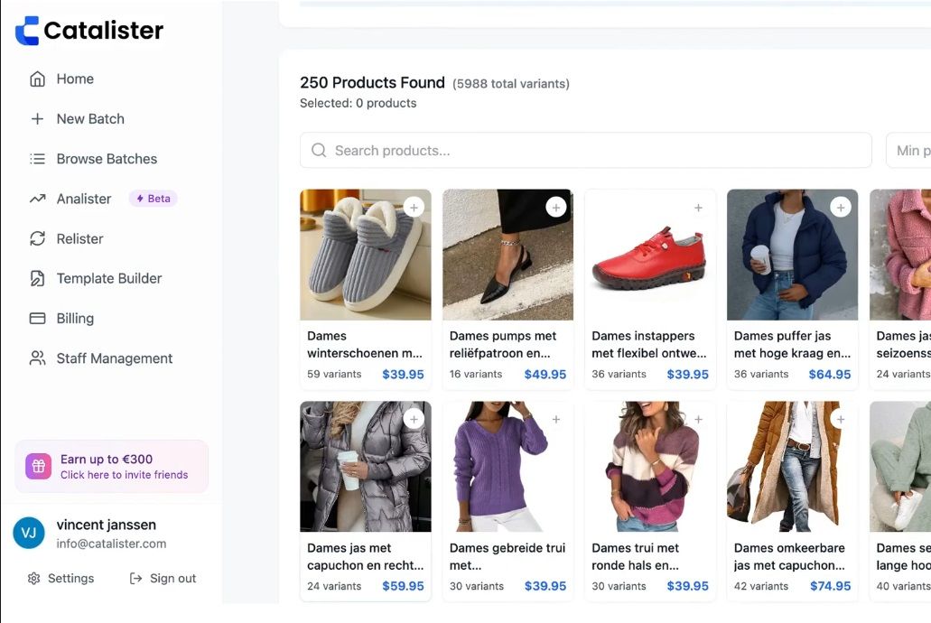Viewport: 931px width, 623px height.
Task: Click the Home house icon
Action: pyautogui.click(x=37, y=79)
